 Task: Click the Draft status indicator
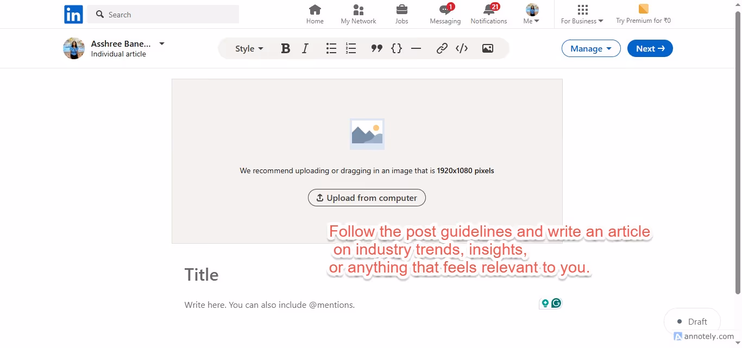coord(692,321)
